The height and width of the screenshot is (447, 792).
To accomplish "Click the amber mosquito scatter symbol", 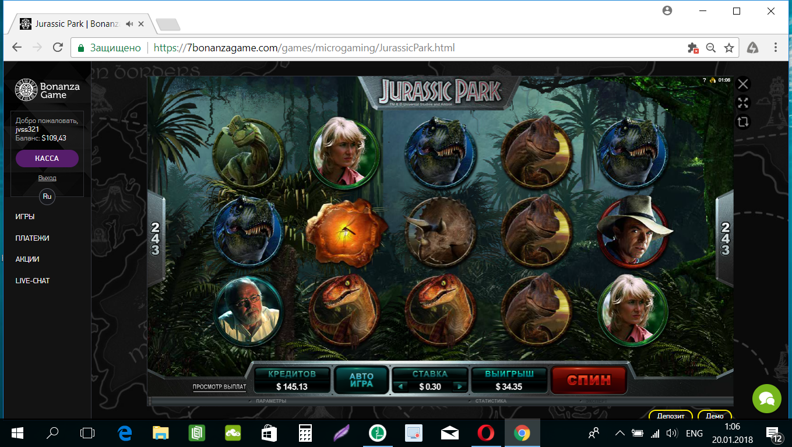I will pyautogui.click(x=346, y=232).
